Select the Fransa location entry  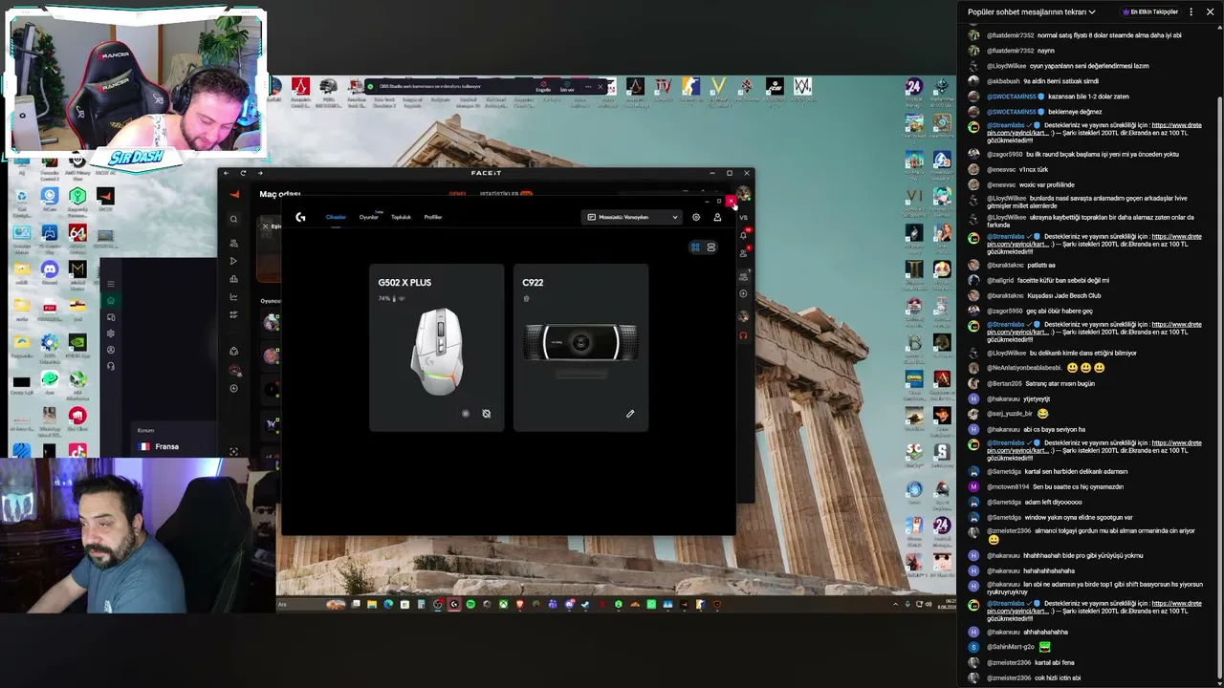coord(159,446)
